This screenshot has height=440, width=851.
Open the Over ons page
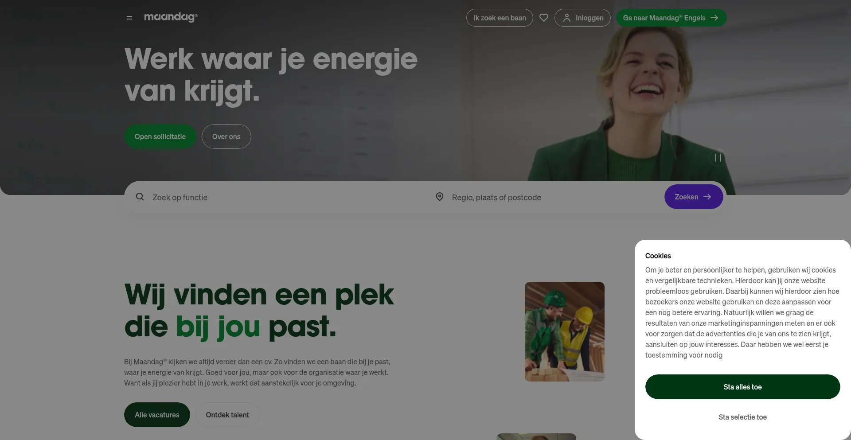[x=226, y=136]
